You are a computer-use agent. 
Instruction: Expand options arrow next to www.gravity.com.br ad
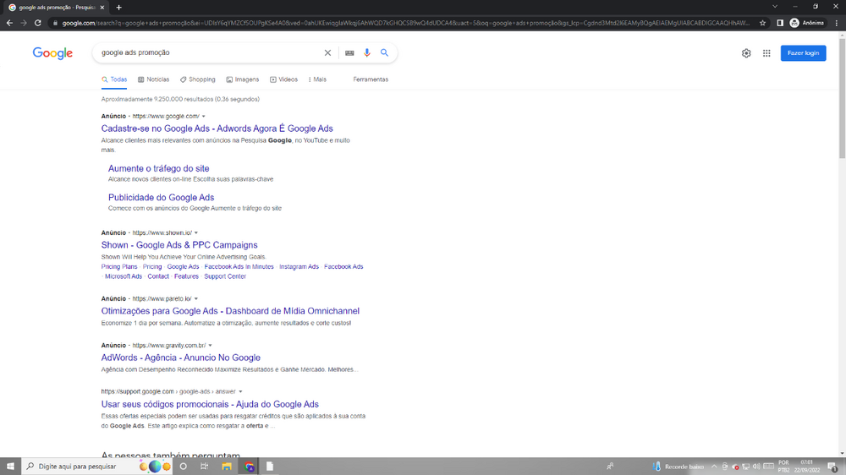[x=211, y=346]
